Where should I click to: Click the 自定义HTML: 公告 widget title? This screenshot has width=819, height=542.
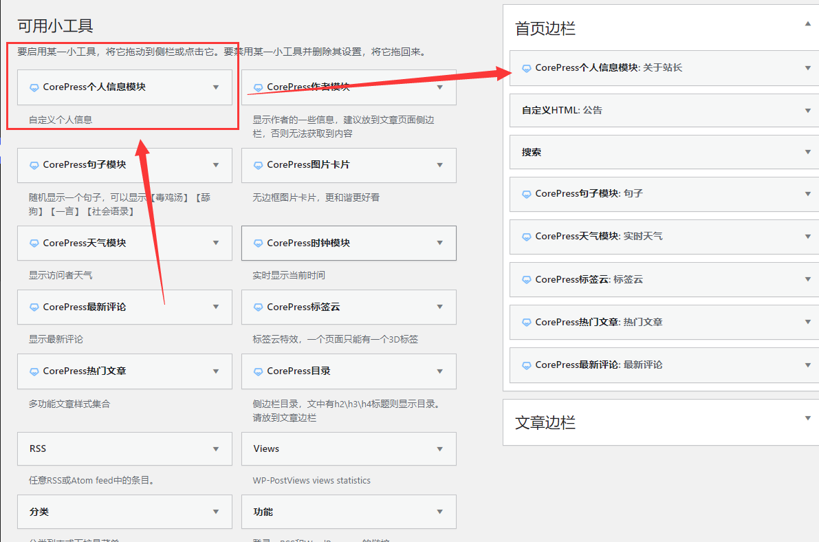tap(562, 110)
